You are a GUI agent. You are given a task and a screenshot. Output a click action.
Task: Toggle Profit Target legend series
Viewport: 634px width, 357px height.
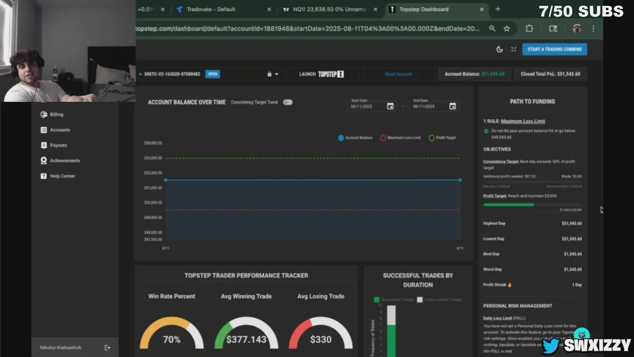[442, 138]
